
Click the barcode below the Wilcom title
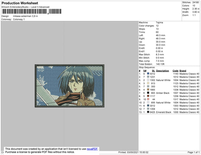click(x=31, y=11)
